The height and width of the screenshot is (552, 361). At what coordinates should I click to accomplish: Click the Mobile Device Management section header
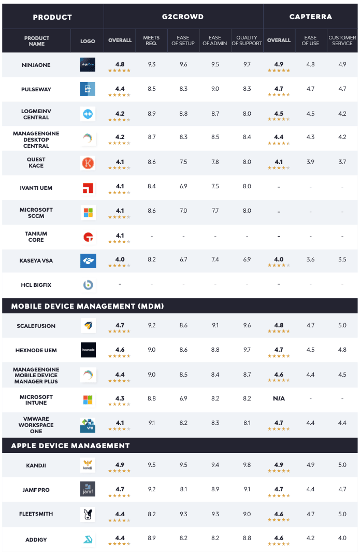tap(88, 306)
